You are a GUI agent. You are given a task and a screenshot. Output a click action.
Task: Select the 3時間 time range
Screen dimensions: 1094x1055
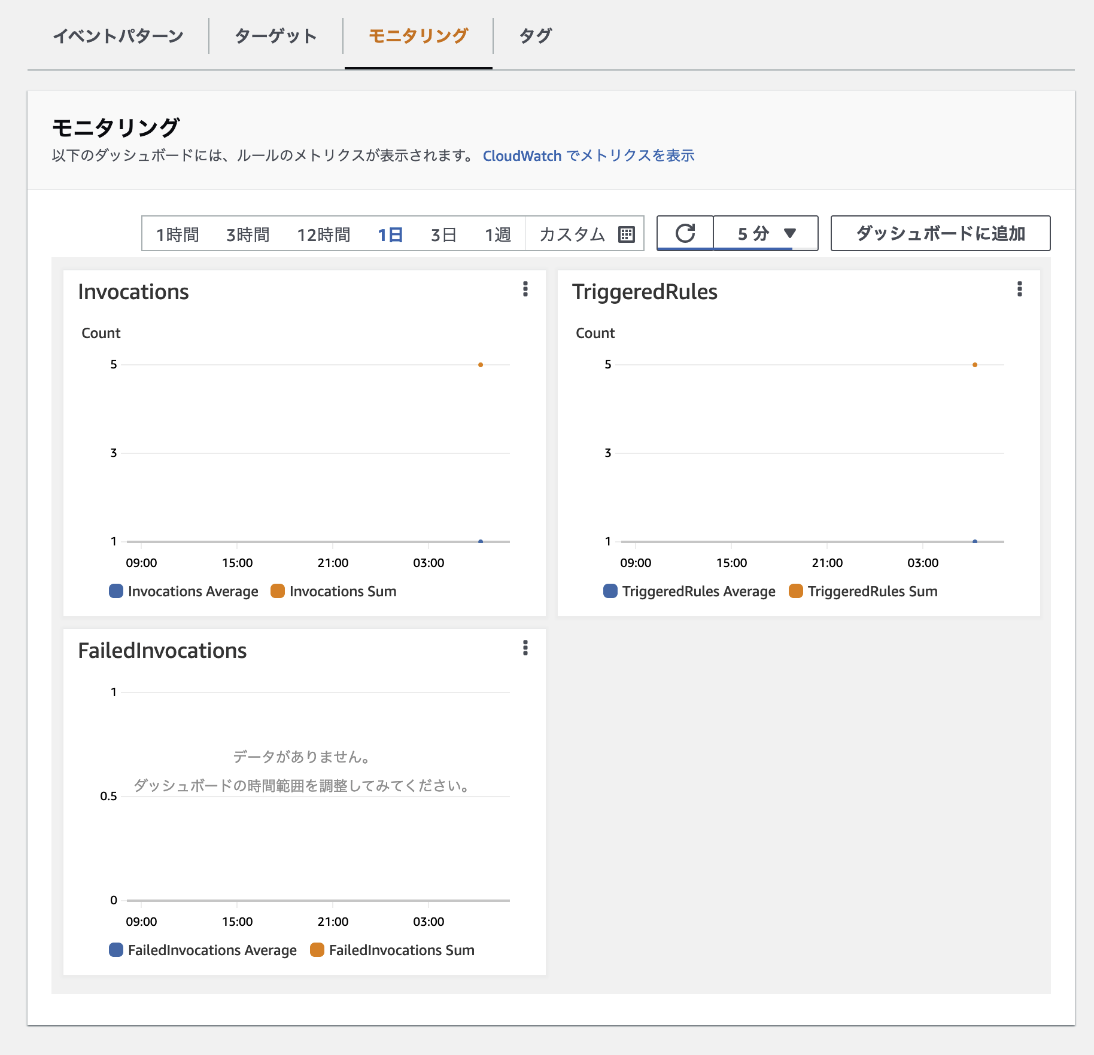tap(247, 234)
